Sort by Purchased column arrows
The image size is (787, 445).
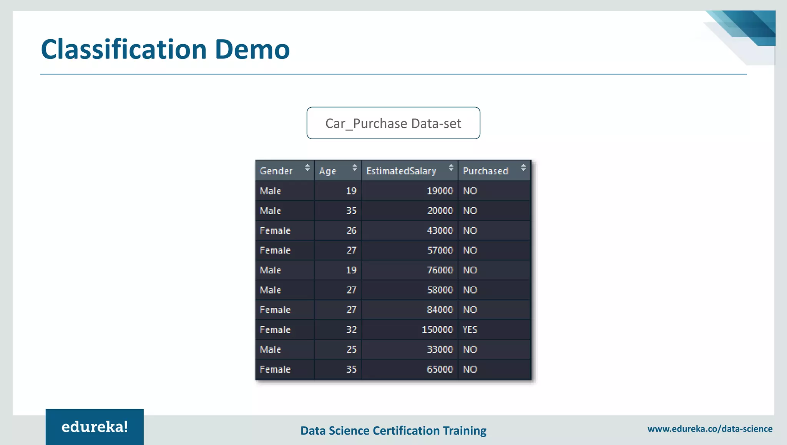(x=523, y=168)
